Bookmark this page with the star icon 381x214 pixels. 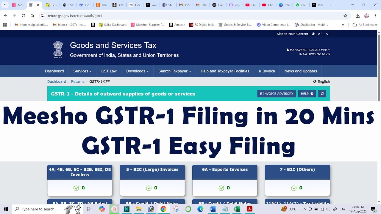coord(345,16)
